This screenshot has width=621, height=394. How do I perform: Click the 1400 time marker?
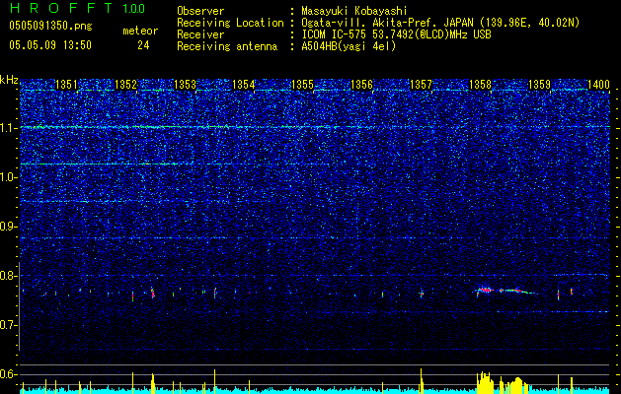(598, 84)
